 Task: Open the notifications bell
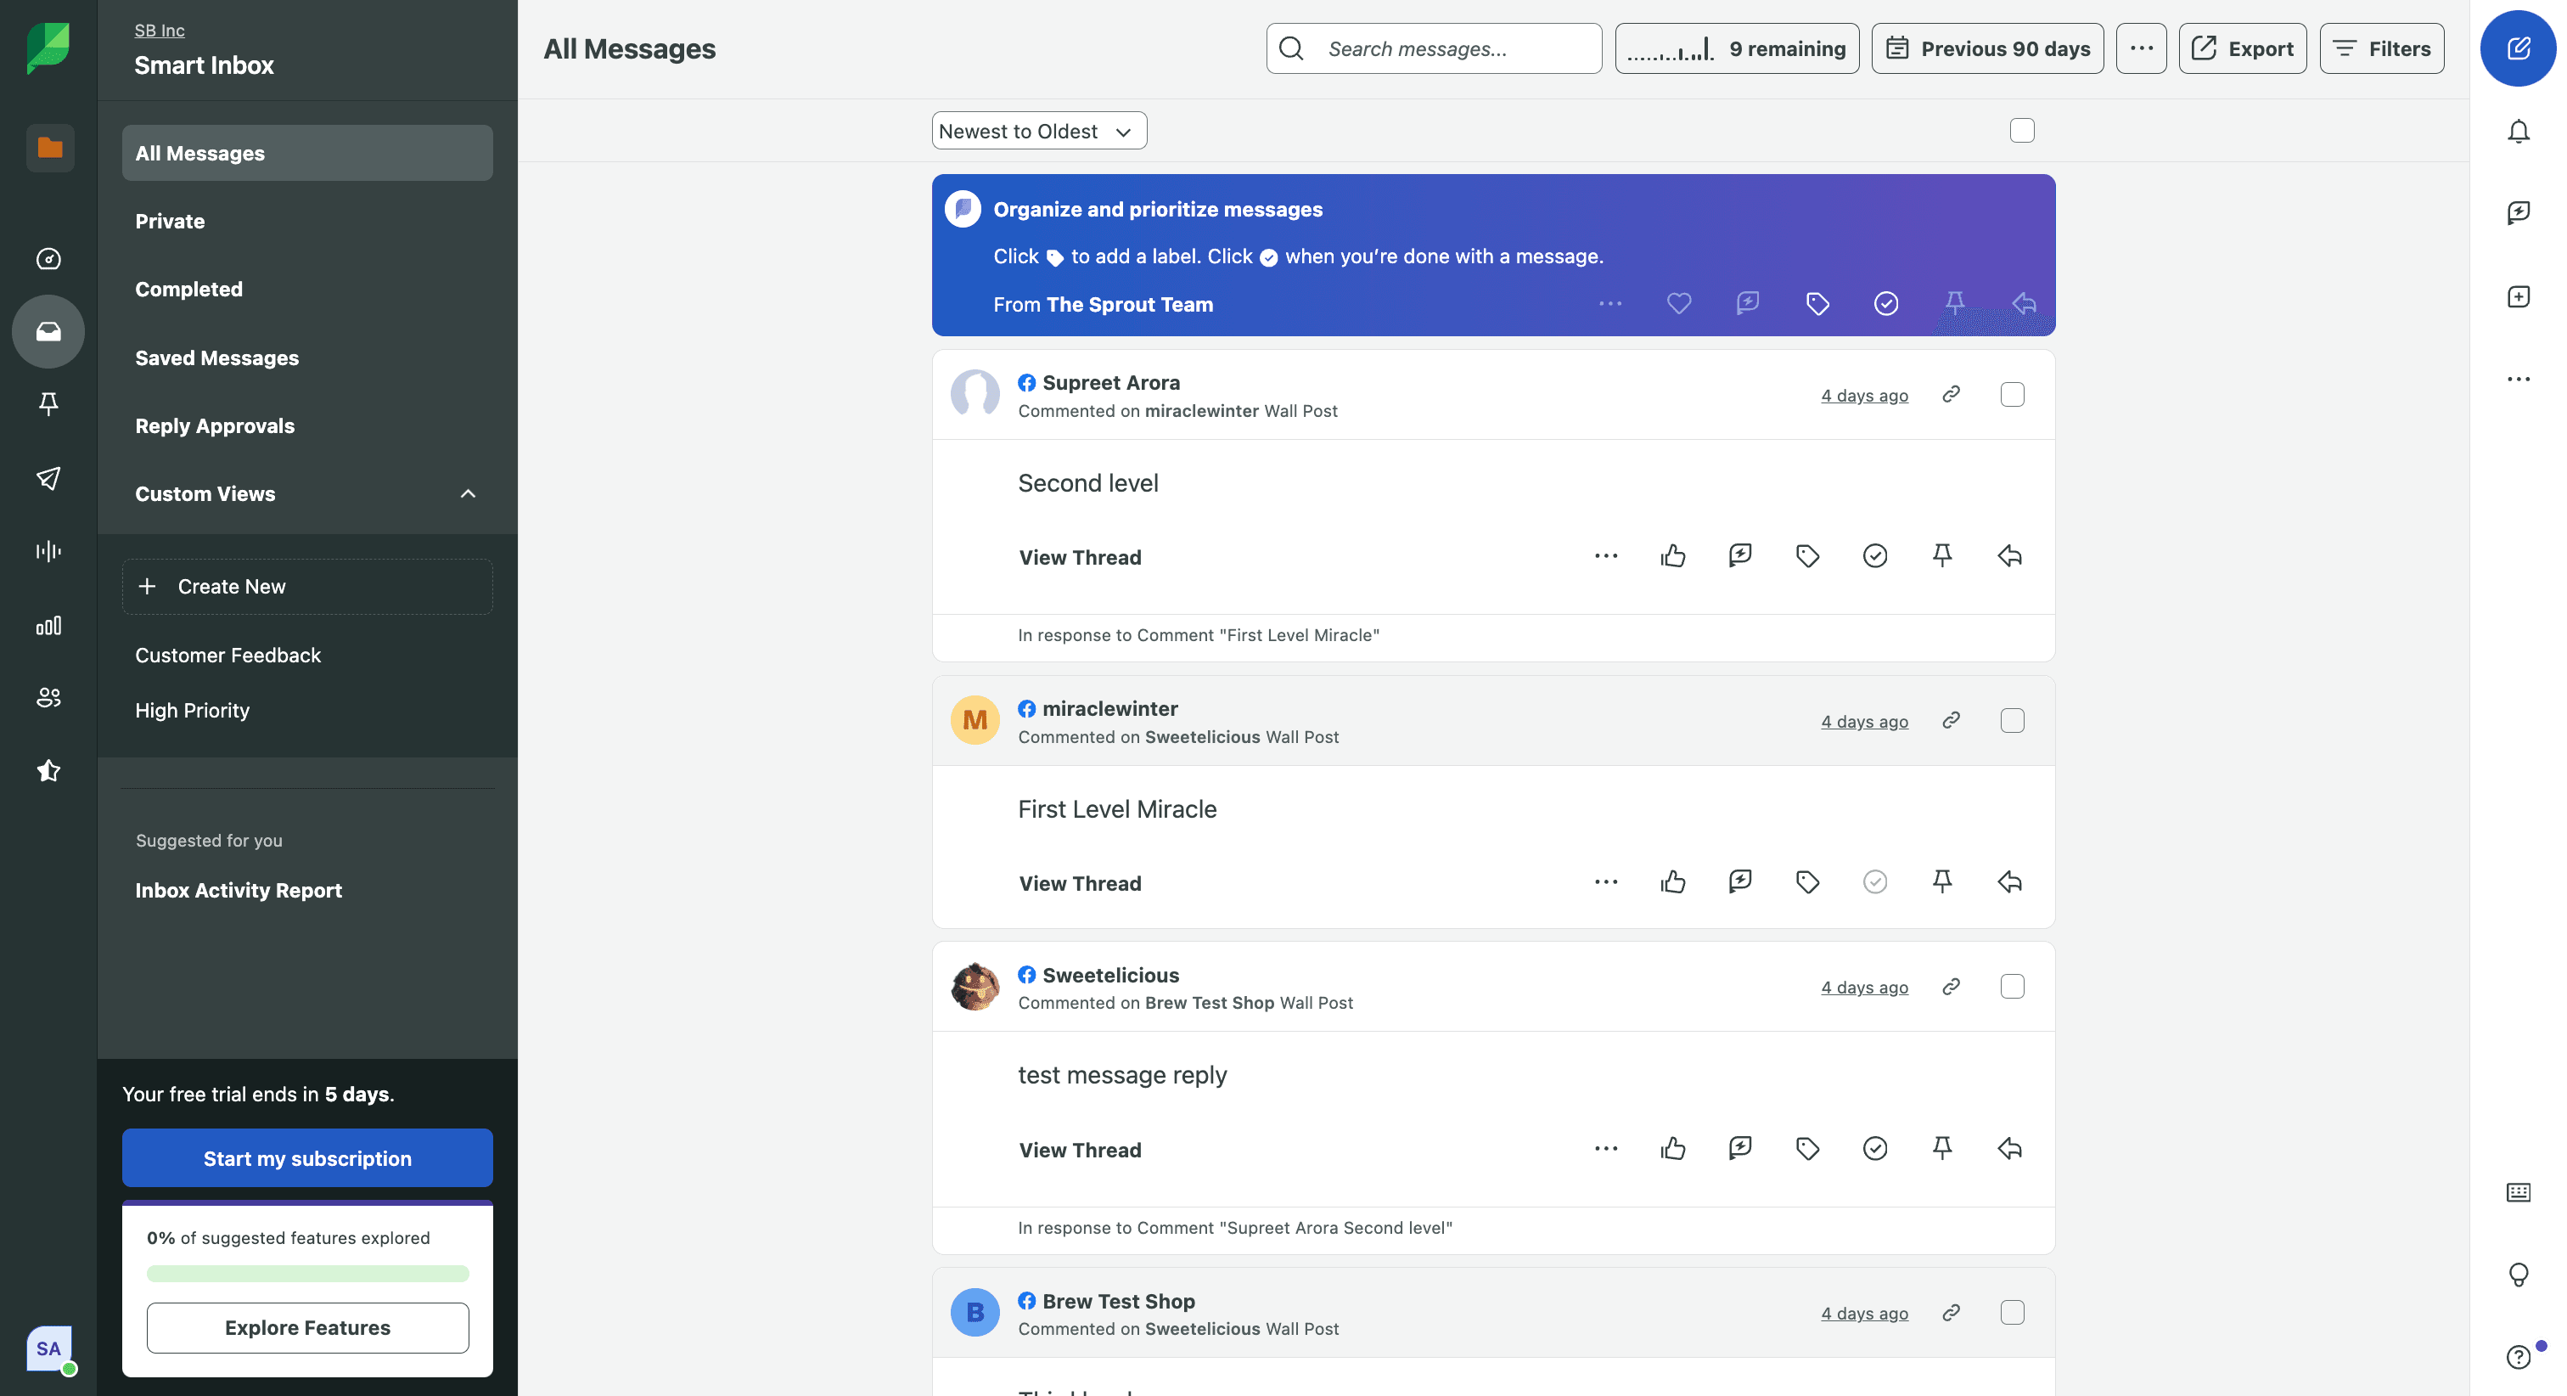coord(2517,131)
